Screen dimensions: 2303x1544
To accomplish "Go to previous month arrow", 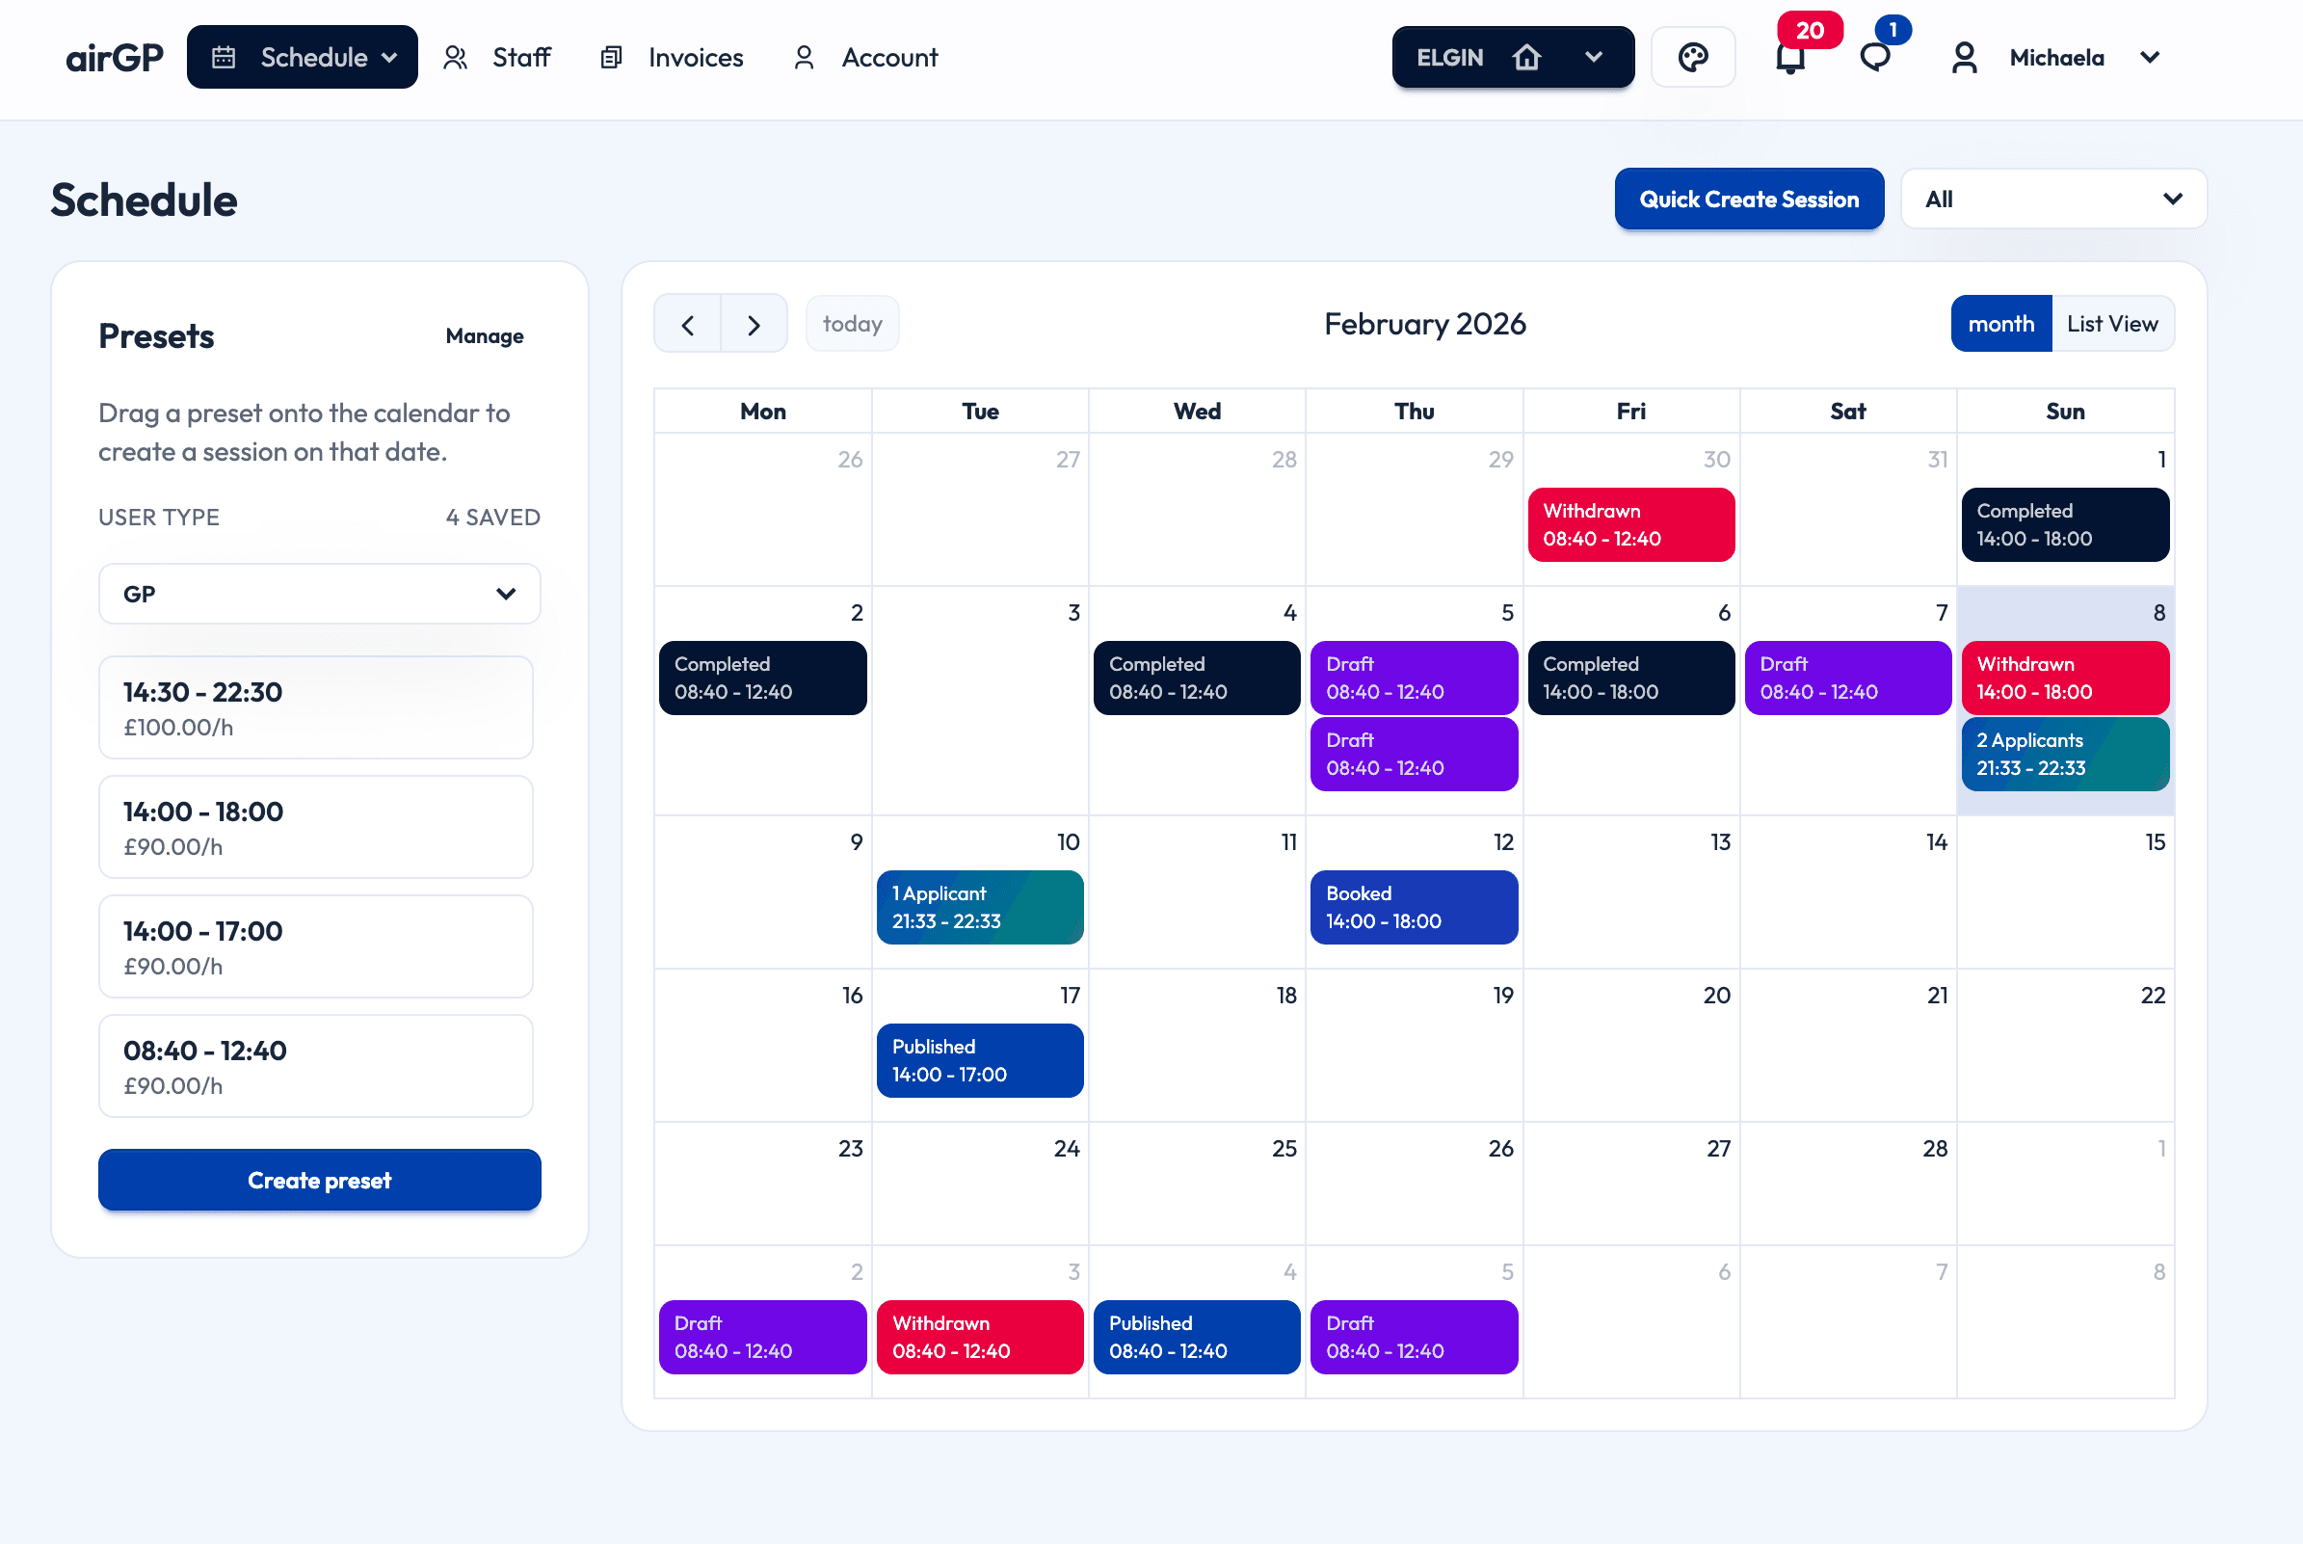I will coord(688,324).
